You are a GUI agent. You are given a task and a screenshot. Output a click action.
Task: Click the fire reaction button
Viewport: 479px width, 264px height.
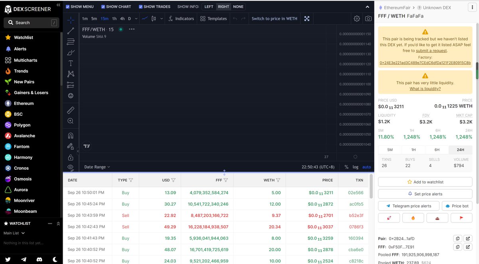[413, 218]
